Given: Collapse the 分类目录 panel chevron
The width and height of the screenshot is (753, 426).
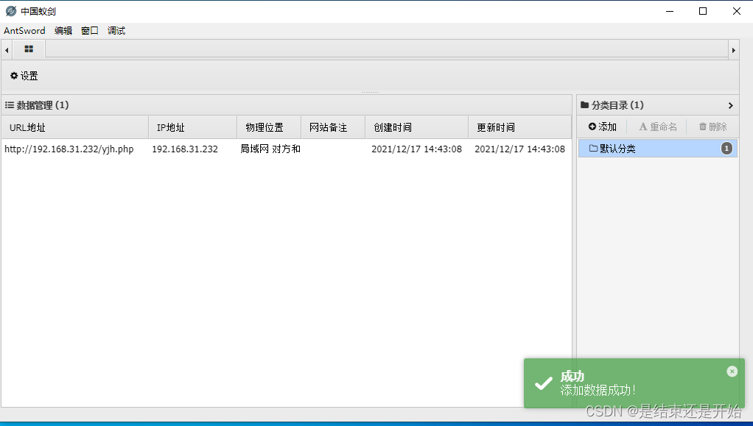Looking at the screenshot, I should [730, 105].
